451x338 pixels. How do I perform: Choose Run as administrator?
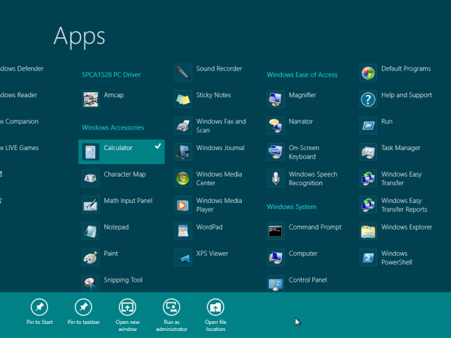pyautogui.click(x=172, y=315)
